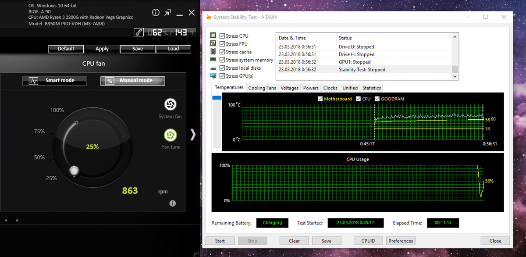Click the 863 rpm readout
Screen dimensions: 526x257
coord(130,191)
